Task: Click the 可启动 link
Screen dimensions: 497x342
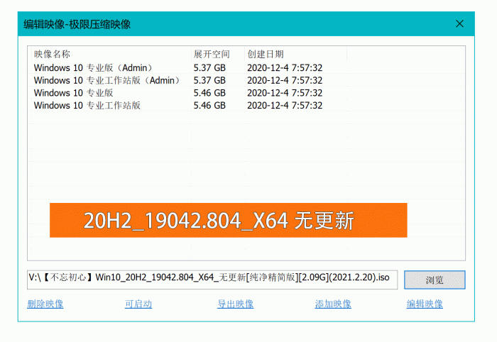Action: [138, 304]
